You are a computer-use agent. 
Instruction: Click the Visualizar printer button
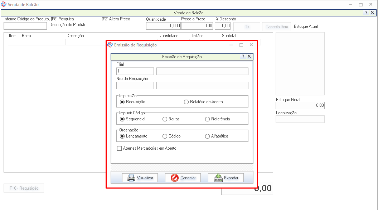click(140, 178)
